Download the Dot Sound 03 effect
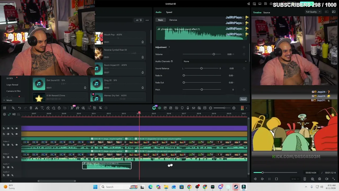 tap(85, 88)
